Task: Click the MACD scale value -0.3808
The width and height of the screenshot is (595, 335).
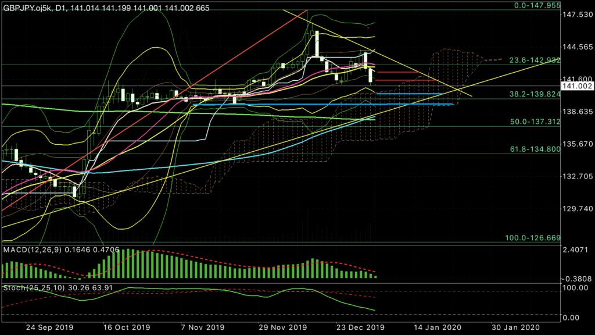Action: pos(576,279)
